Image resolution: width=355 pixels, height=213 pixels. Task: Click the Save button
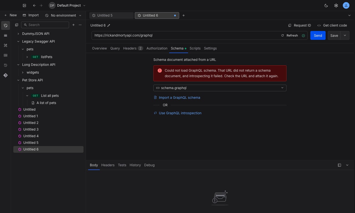point(334,35)
